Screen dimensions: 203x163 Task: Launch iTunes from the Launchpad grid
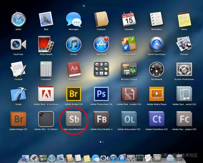[74, 44]
